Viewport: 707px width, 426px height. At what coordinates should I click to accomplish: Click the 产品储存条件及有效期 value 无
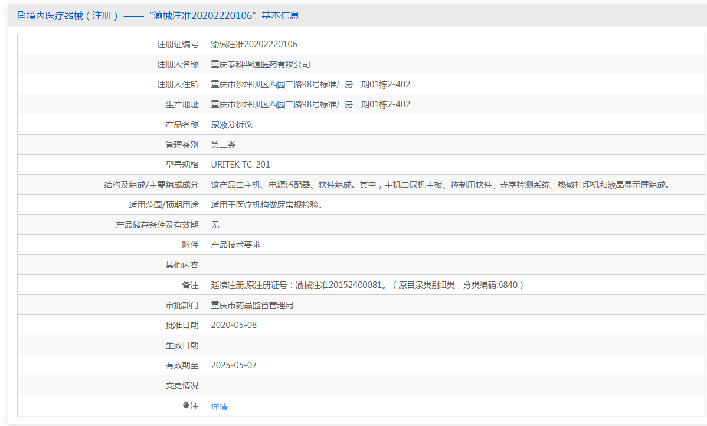[215, 225]
